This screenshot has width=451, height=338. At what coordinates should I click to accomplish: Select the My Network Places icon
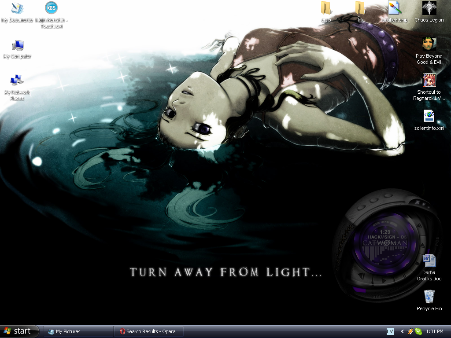click(17, 88)
